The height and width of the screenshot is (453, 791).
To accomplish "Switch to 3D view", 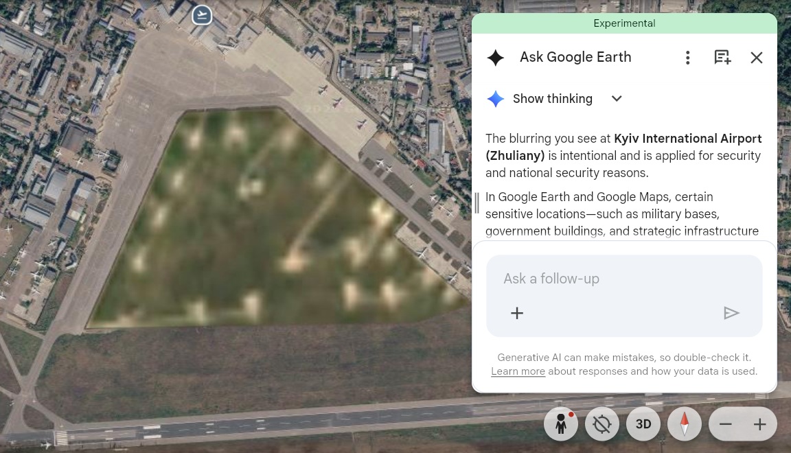I will coord(643,424).
